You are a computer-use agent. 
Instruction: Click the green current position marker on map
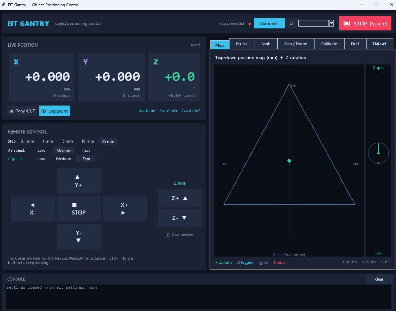289,161
